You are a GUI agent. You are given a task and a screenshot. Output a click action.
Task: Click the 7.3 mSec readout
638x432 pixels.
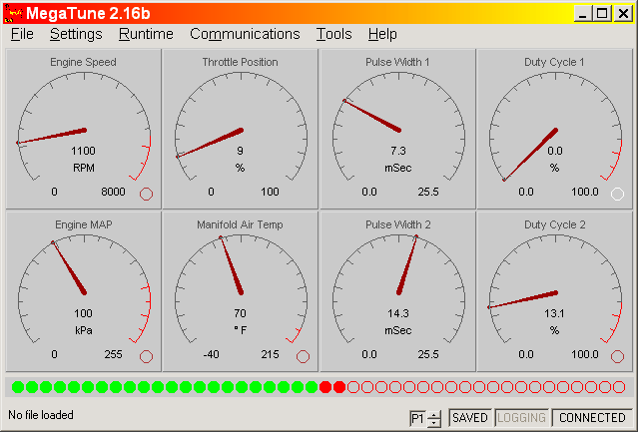pyautogui.click(x=398, y=151)
